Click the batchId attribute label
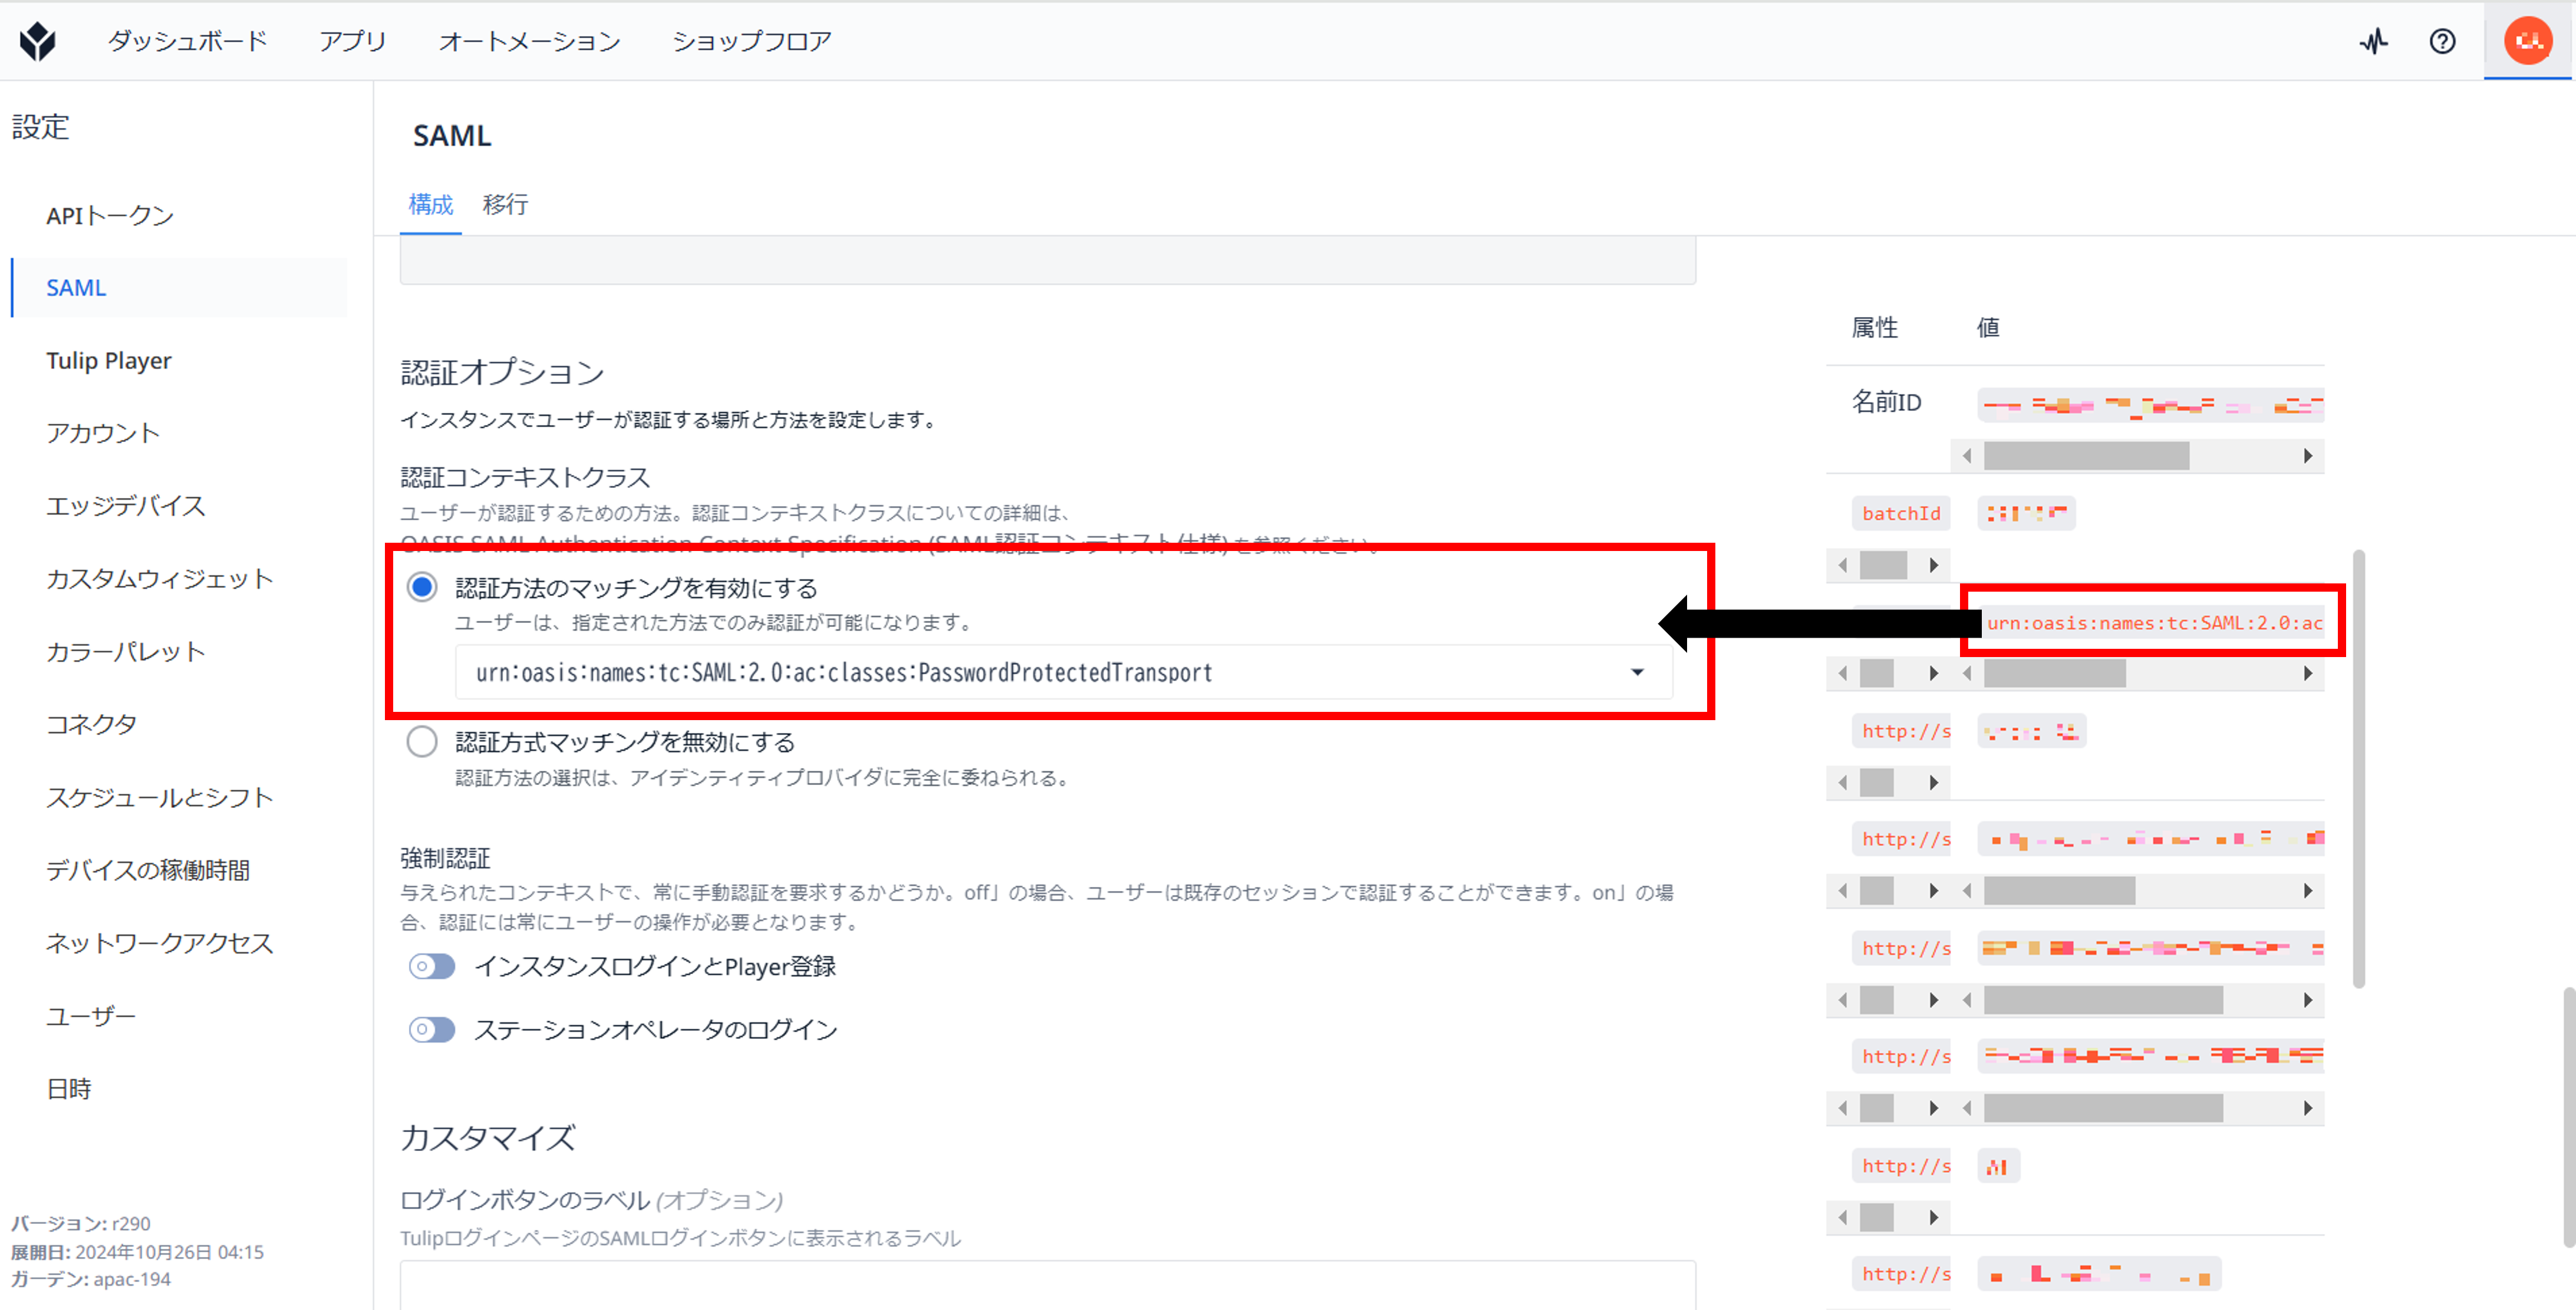The width and height of the screenshot is (2576, 1310). (1901, 513)
